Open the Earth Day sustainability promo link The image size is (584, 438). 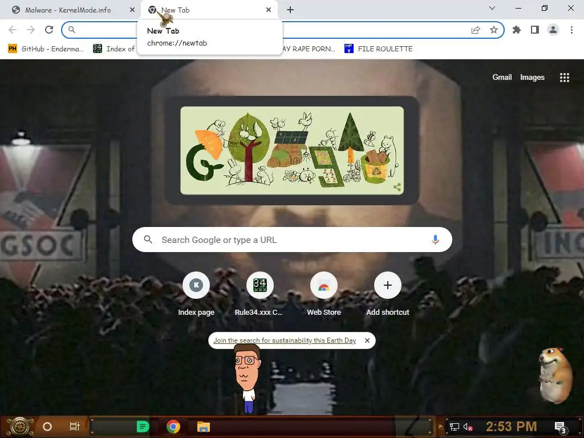[285, 340]
